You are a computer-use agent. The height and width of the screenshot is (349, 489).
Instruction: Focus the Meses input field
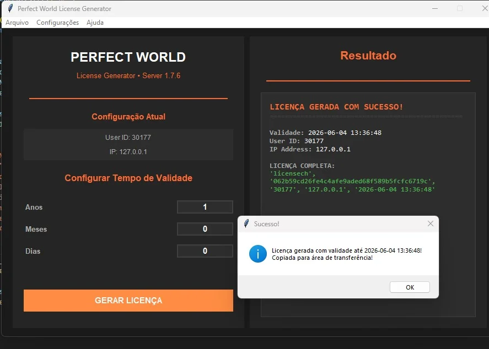pyautogui.click(x=205, y=229)
